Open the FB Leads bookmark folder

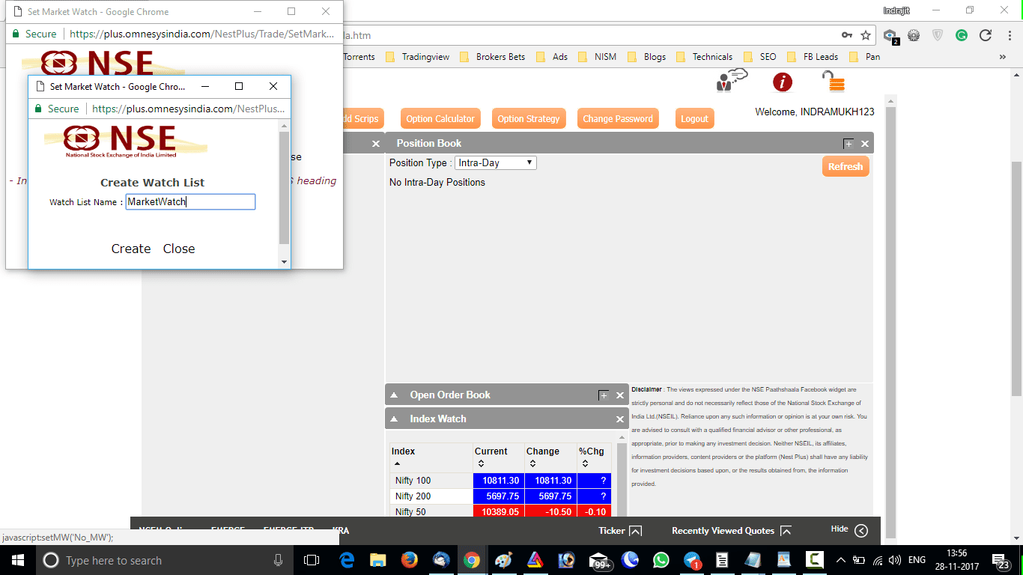(813, 57)
